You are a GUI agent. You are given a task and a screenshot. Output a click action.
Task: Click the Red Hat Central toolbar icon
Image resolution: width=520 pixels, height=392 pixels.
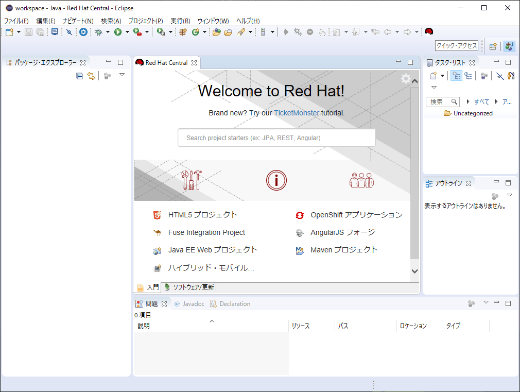[x=429, y=32]
